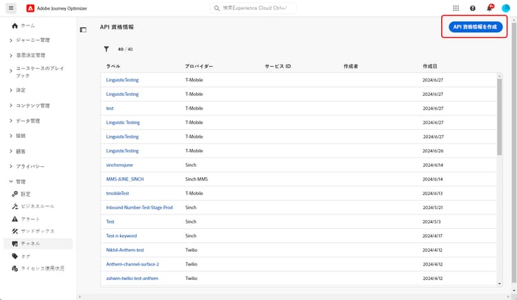The width and height of the screenshot is (517, 300).
Task: Open ashwin-twilio-test-anthem link
Action: tap(132, 279)
